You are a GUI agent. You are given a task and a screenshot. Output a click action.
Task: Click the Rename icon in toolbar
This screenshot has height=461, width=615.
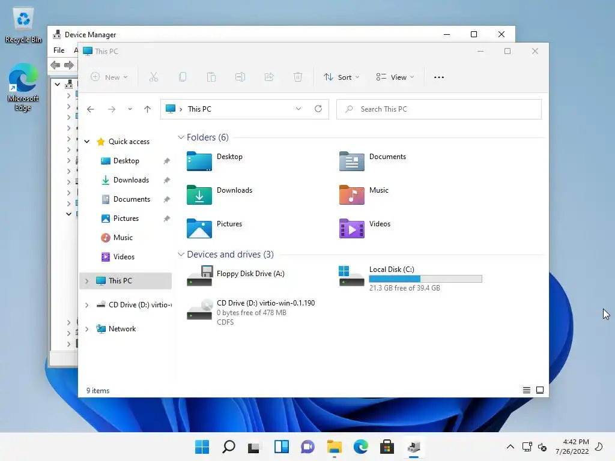tap(240, 77)
